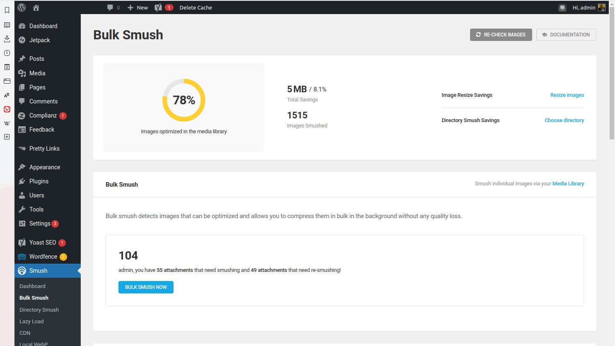
Task: Visit site via home icon in admin bar
Action: [36, 7]
